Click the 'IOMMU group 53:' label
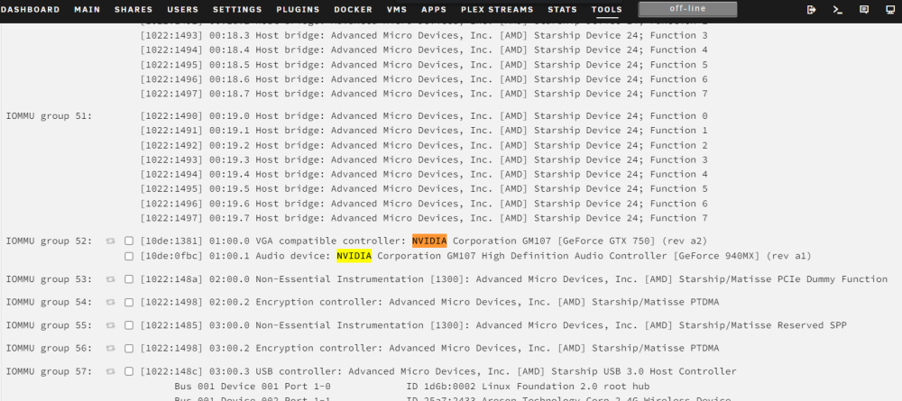This screenshot has height=401, width=902. point(49,279)
